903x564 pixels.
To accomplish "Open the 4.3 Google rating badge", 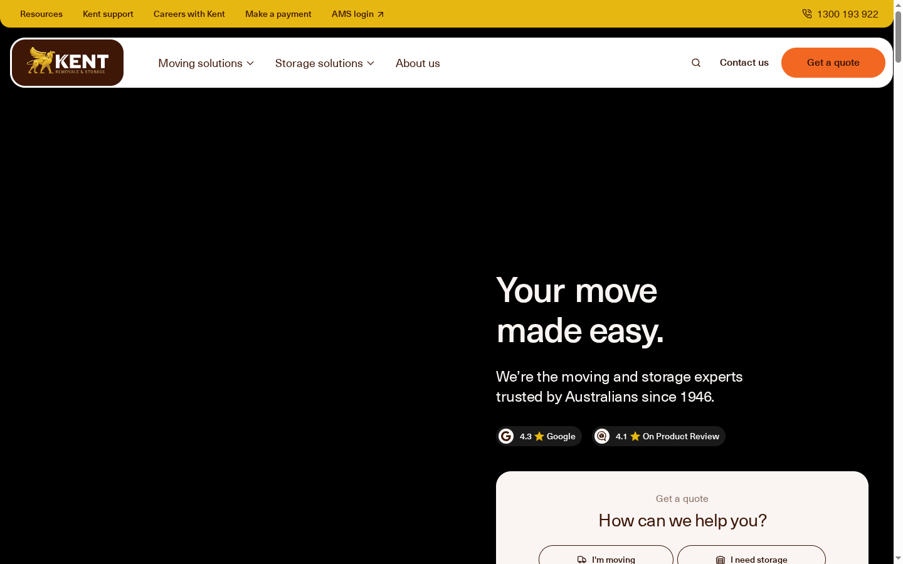I will coord(539,436).
